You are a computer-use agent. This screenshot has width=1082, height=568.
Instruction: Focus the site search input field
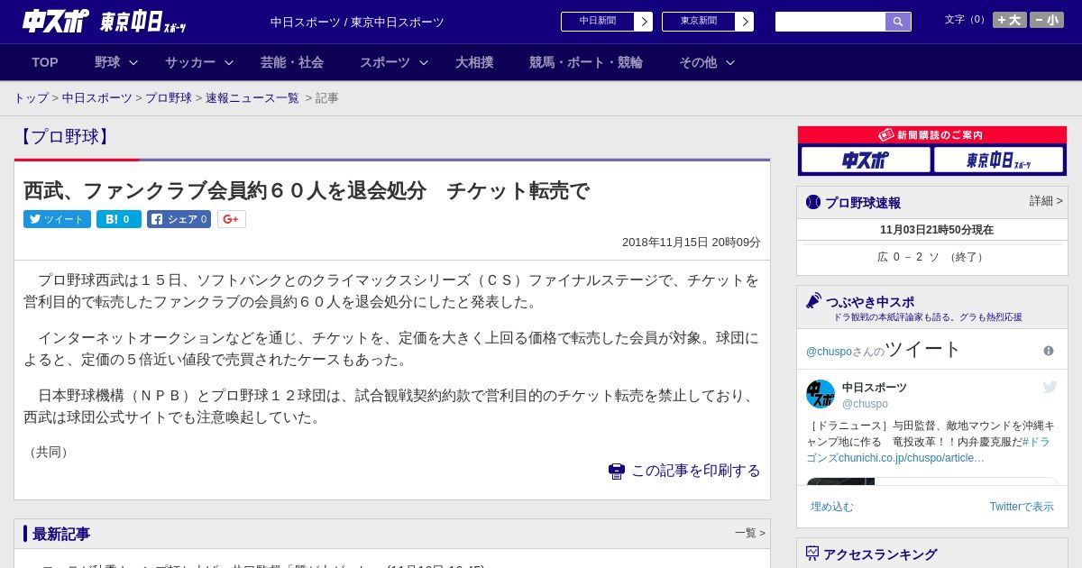click(x=830, y=22)
